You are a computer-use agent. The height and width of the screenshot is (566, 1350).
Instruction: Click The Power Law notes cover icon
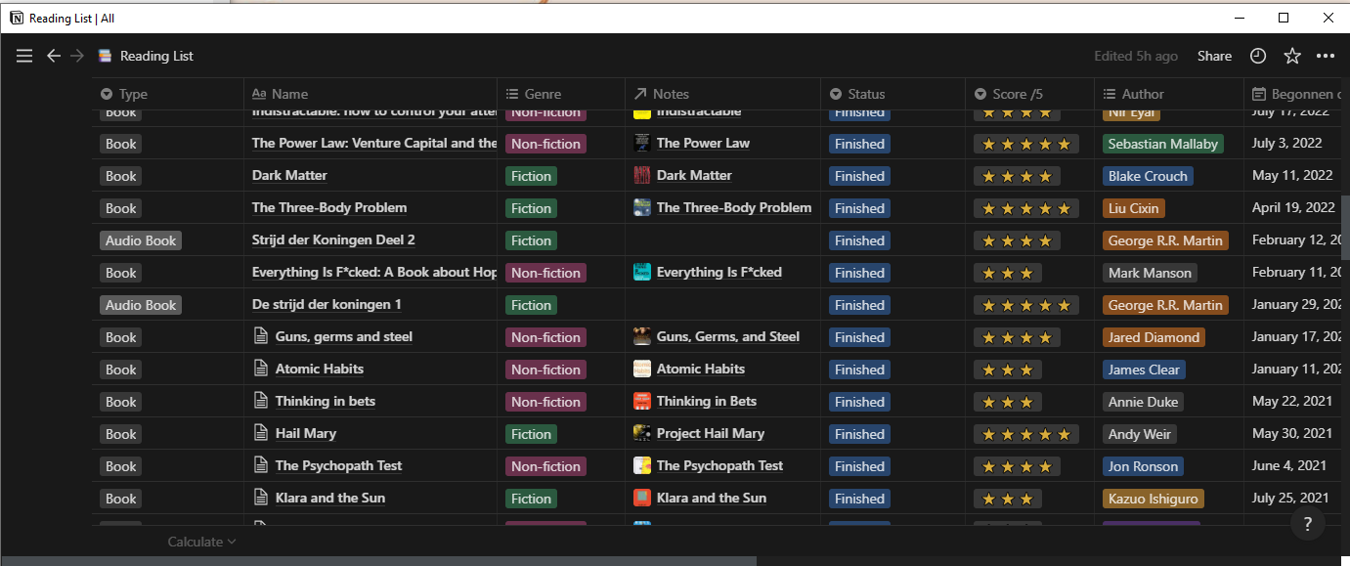click(x=642, y=143)
